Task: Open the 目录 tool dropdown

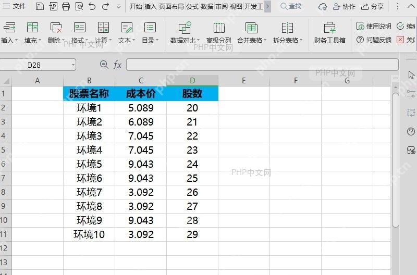Action: pos(150,33)
